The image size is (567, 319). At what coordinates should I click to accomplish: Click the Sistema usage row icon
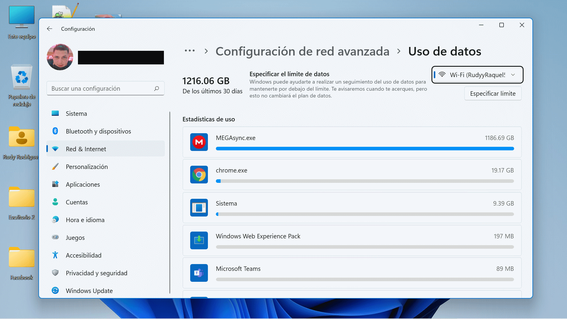tap(199, 208)
